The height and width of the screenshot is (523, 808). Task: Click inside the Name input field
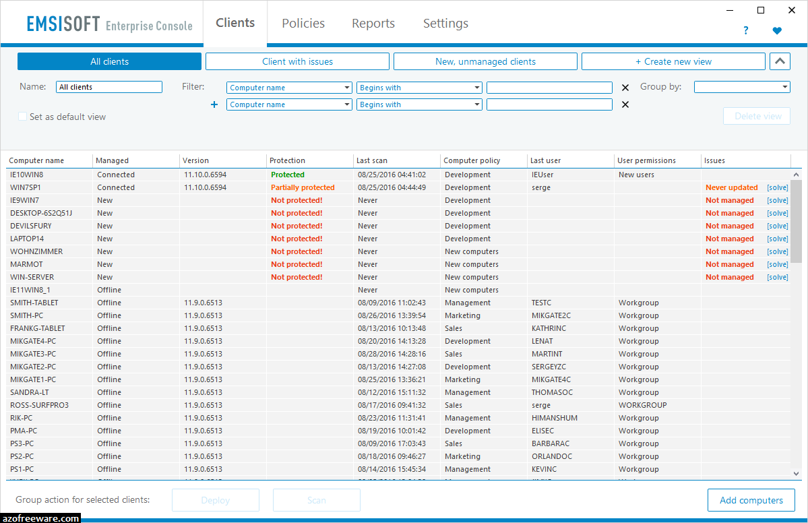pos(108,86)
